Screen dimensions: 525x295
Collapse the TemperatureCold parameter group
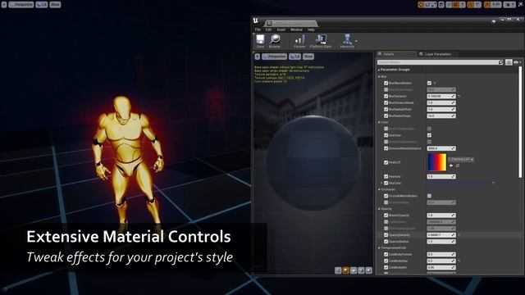[x=379, y=248]
